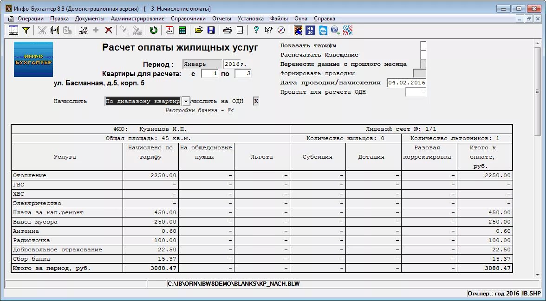The height and width of the screenshot is (301, 546).
Task: Click the scrollbar up arrow
Action: 537,43
